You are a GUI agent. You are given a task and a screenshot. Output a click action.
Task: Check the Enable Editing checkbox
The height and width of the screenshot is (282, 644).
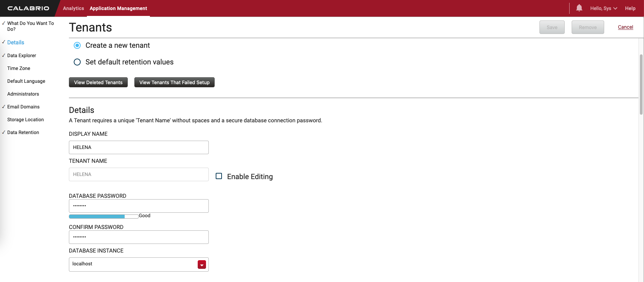coord(219,176)
